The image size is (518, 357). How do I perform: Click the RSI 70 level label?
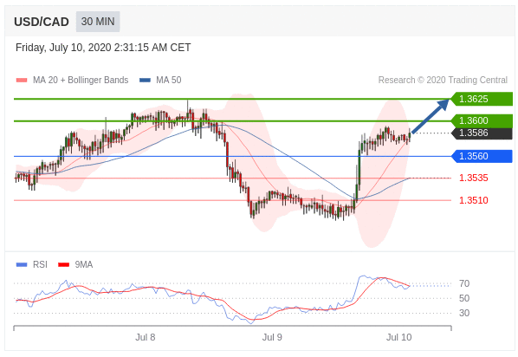coord(464,283)
